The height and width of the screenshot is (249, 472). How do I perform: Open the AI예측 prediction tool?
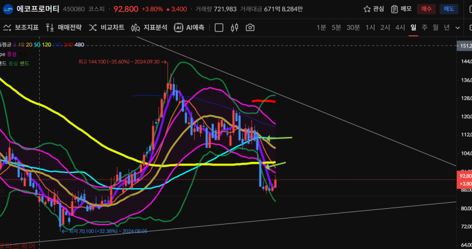coord(189,27)
